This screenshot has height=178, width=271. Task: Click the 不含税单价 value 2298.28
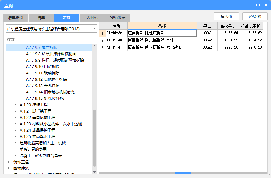251,48
